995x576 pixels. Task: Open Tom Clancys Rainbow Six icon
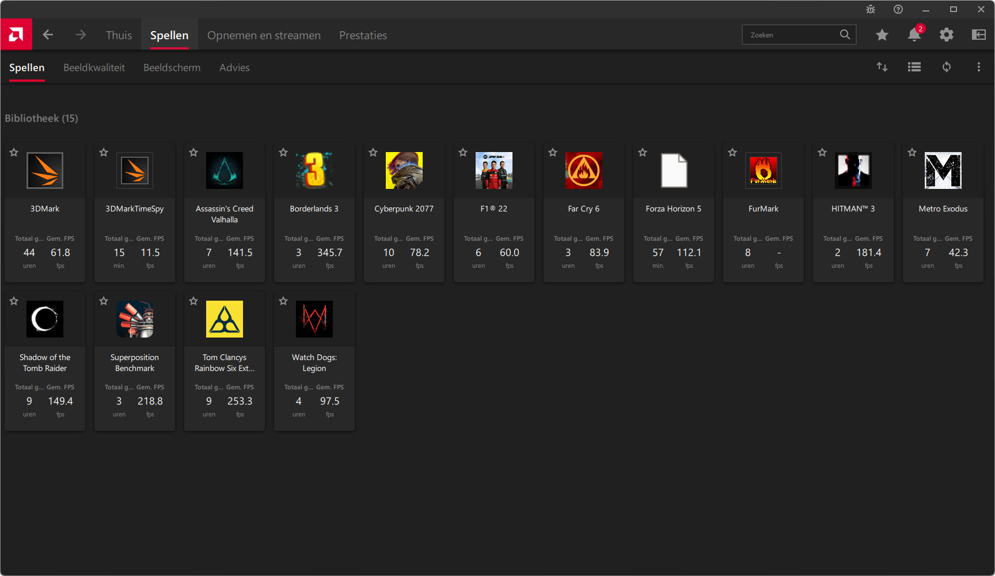point(225,319)
